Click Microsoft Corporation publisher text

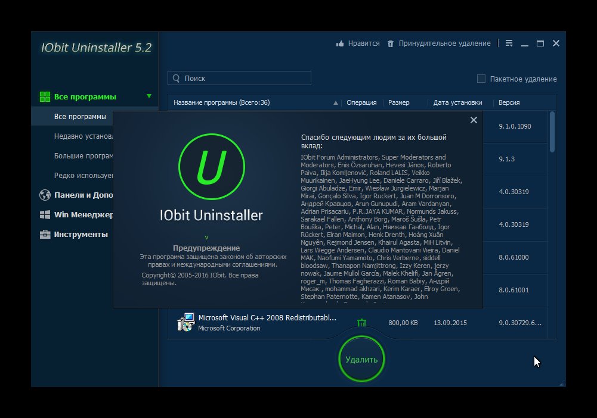click(229, 328)
